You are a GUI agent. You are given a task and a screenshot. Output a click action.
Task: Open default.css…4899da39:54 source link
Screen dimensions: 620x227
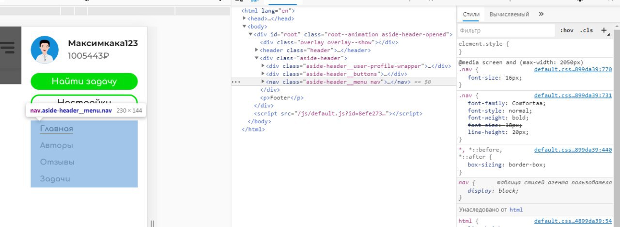tap(573, 221)
